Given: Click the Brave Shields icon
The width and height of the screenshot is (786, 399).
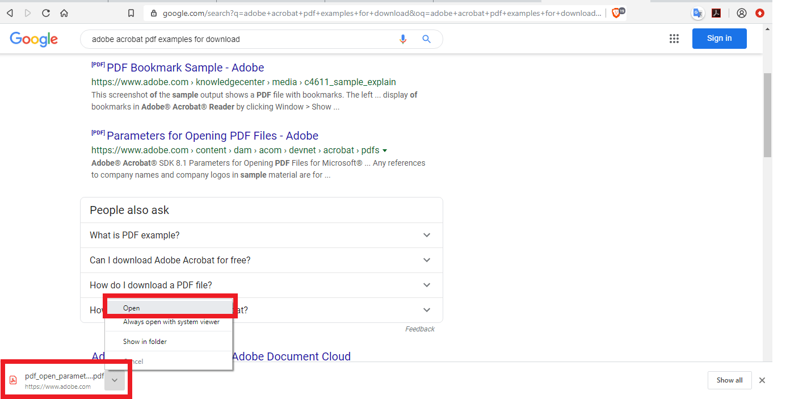Looking at the screenshot, I should point(616,12).
